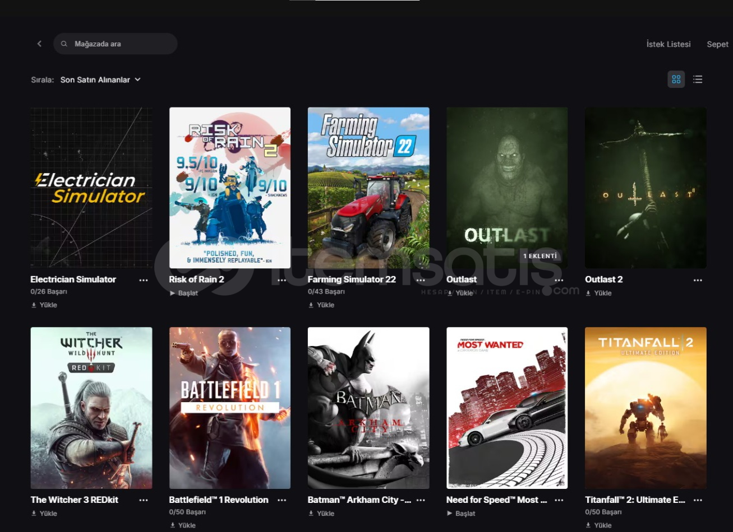Open more options for The Witcher 3 REDkit
Image resolution: width=733 pixels, height=532 pixels.
point(144,500)
